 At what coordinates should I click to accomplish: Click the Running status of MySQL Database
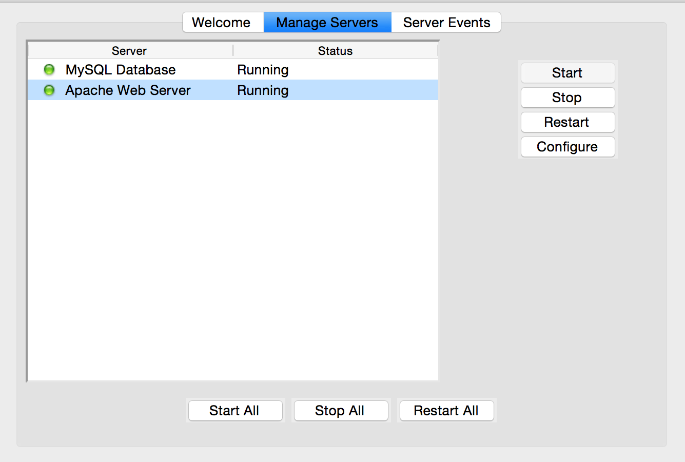pos(263,70)
